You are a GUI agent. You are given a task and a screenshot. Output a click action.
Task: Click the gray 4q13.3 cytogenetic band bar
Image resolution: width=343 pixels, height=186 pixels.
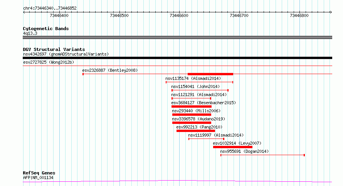tap(177, 37)
